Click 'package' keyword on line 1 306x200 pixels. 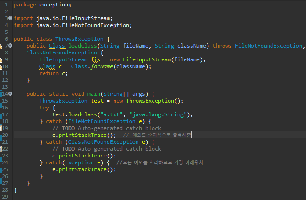tap(25, 5)
